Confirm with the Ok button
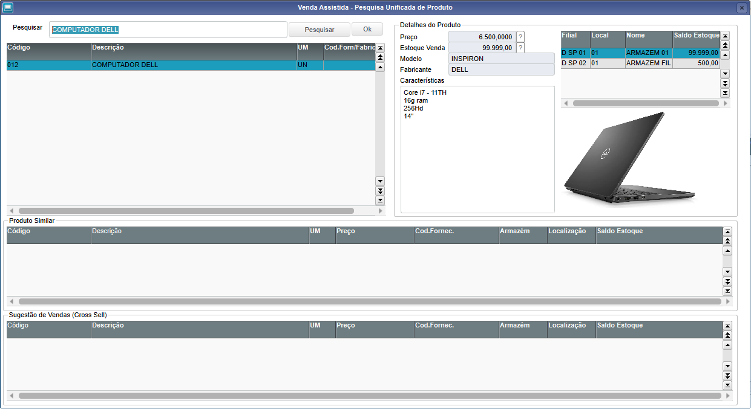Viewport: 751px width, 409px height. pos(367,29)
